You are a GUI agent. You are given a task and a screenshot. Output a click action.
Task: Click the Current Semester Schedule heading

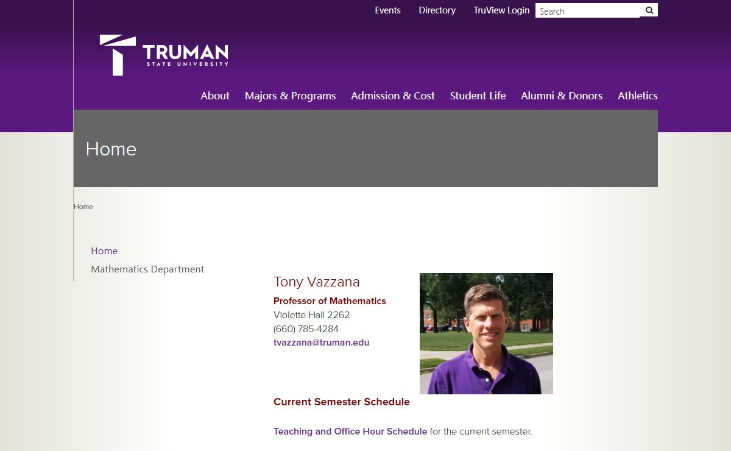(342, 402)
